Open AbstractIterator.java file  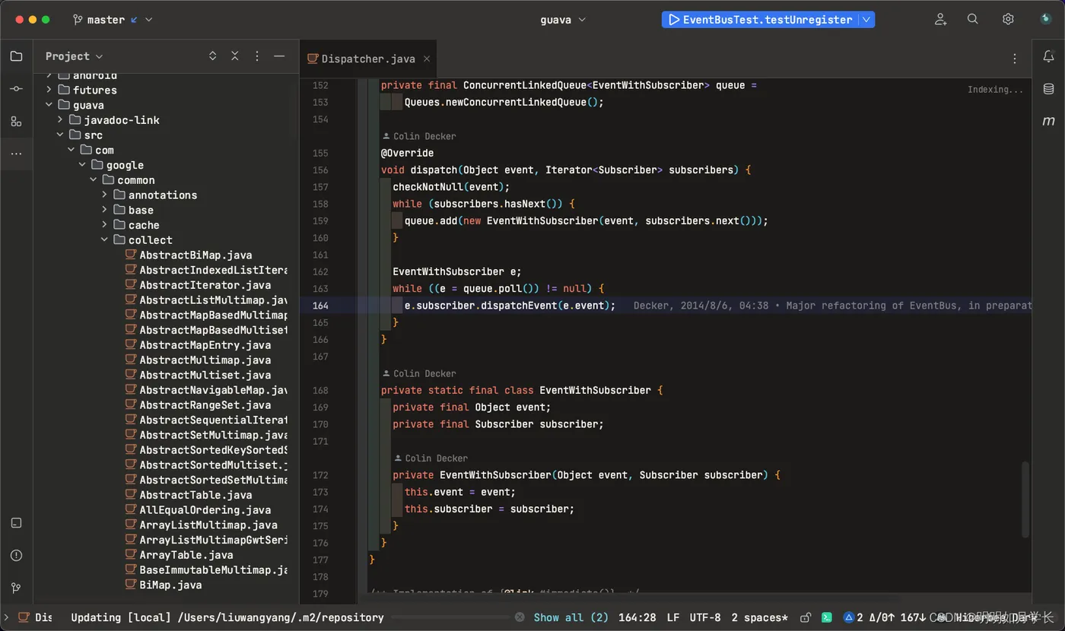205,285
